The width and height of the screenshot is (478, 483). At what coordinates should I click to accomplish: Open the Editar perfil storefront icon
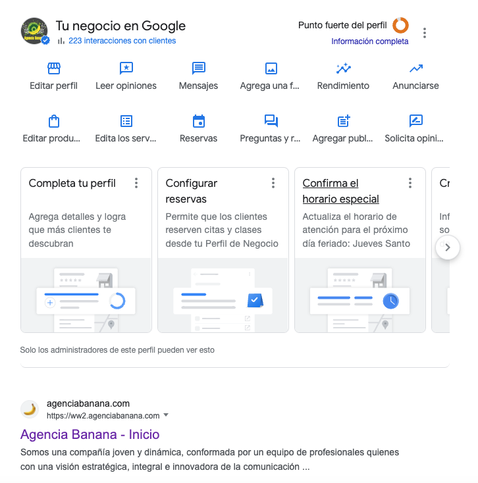click(x=54, y=68)
